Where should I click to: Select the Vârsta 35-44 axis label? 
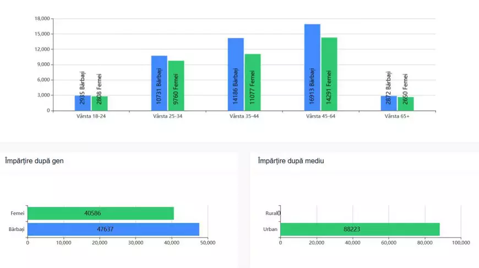pos(244,116)
